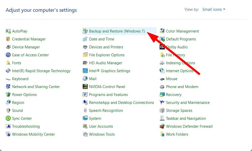252x151 pixels.
Task: Click the Sync Center green icon
Action: (8, 118)
